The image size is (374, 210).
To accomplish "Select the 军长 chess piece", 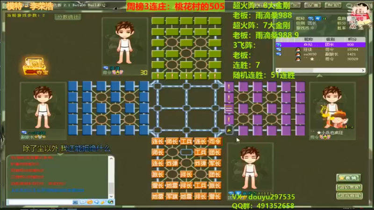I will 215,164.
